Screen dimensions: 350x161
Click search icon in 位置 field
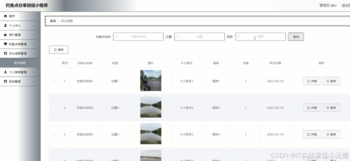178,37
